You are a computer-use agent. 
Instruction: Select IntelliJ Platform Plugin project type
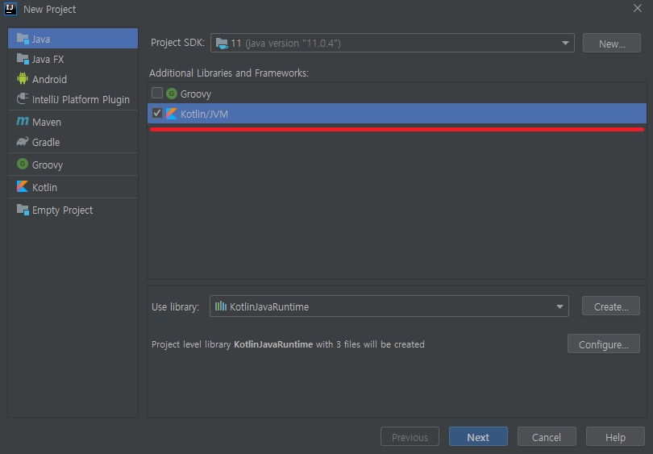click(73, 99)
